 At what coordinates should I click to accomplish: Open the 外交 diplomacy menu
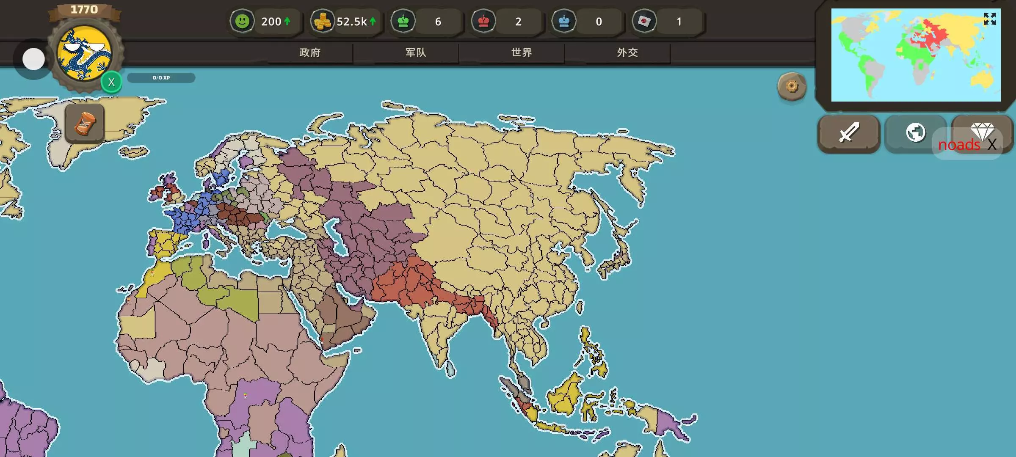(x=627, y=52)
